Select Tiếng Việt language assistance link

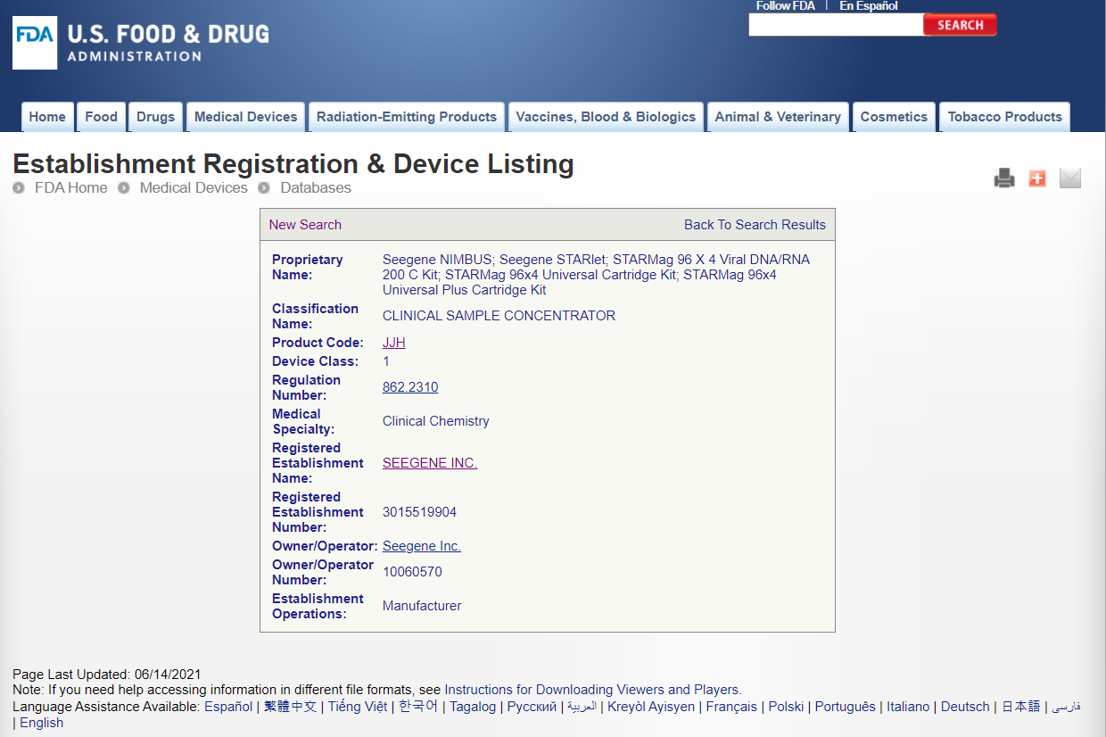tap(358, 707)
